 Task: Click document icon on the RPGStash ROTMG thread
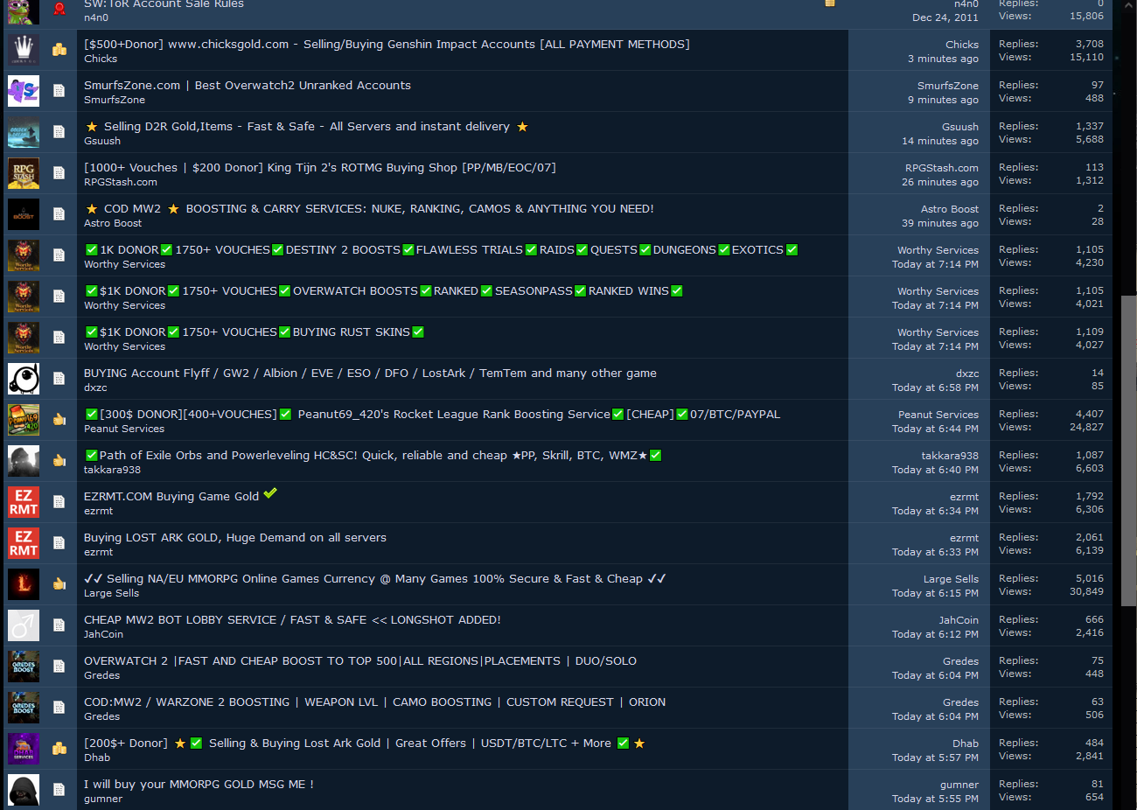(x=59, y=173)
